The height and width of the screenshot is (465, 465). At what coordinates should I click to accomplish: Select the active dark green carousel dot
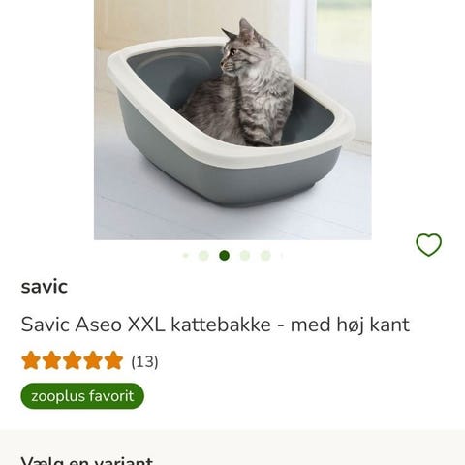[225, 256]
